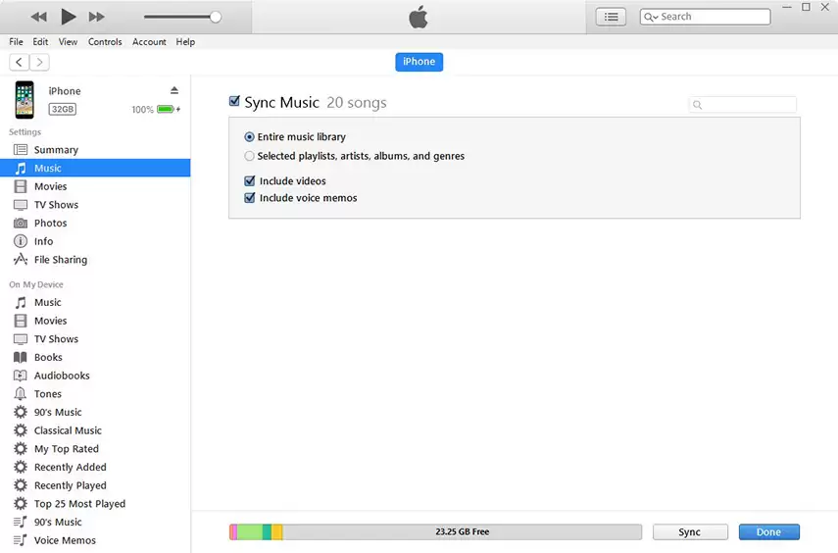Click the rewind previous track button
The height and width of the screenshot is (553, 838).
(38, 17)
